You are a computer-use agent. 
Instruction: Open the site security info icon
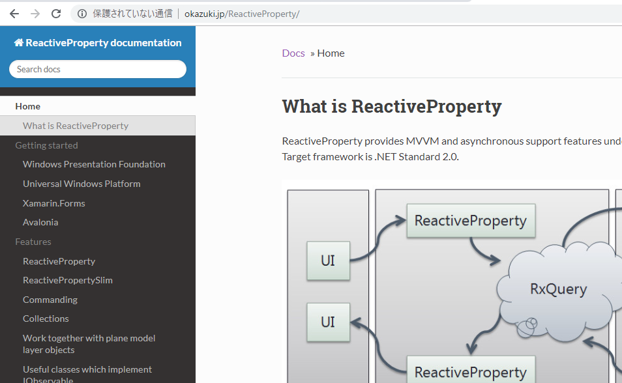tap(82, 14)
